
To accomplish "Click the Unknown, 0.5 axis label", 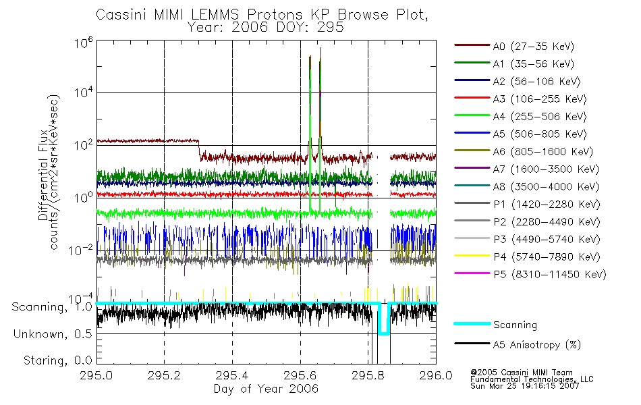I will click(x=53, y=334).
